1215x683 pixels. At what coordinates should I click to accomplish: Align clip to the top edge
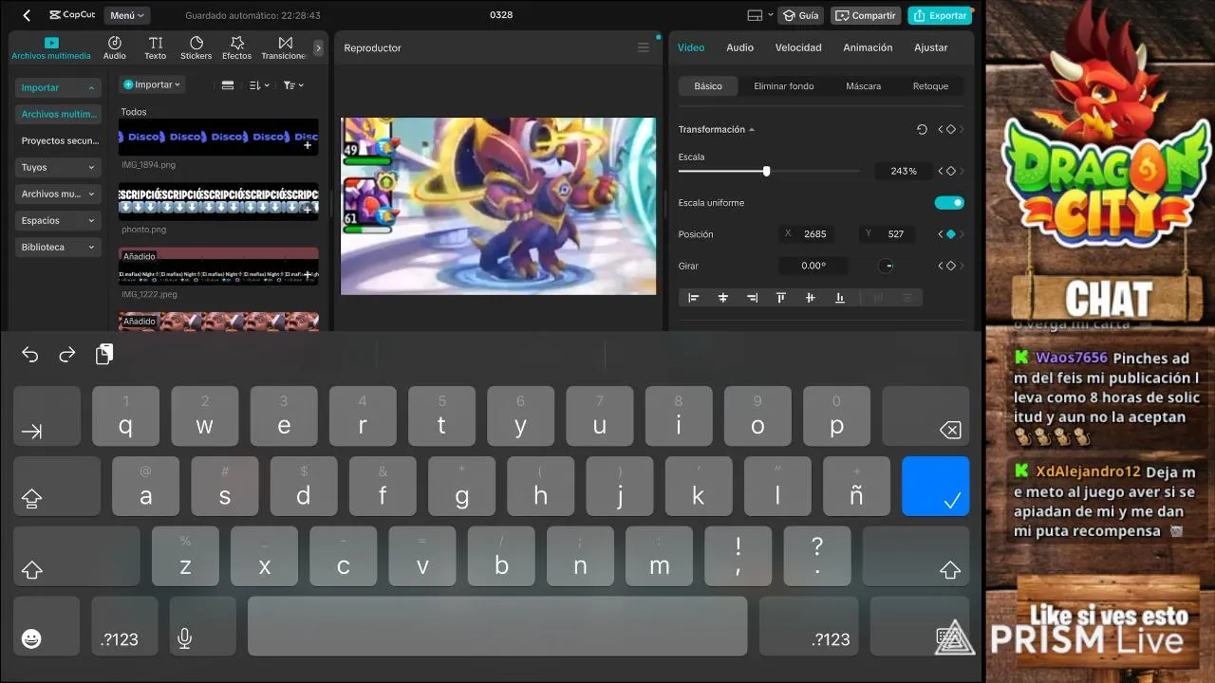[x=781, y=298]
